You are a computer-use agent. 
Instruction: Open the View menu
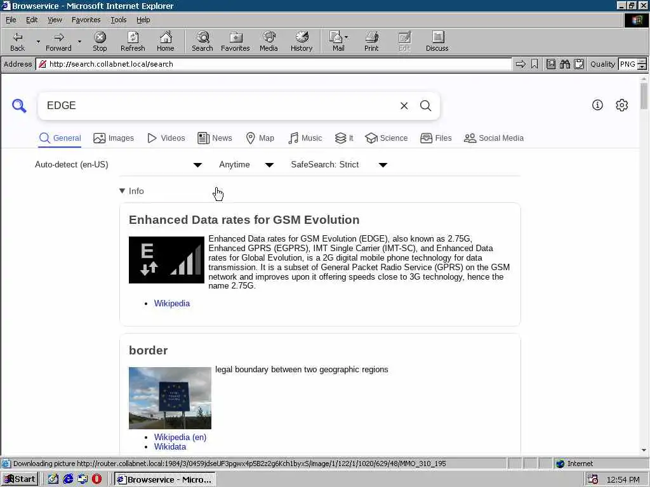pos(55,20)
